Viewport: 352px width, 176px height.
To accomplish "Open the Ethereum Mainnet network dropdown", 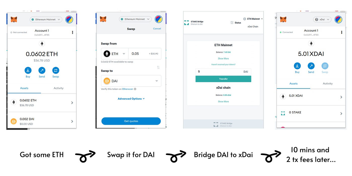I will click(46, 19).
